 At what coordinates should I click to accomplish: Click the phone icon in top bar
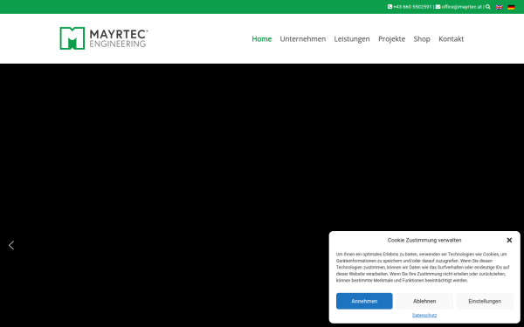click(390, 7)
